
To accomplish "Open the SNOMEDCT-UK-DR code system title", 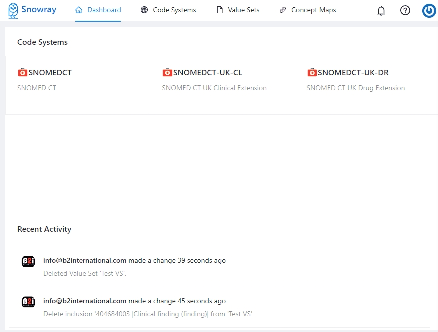I will (353, 73).
